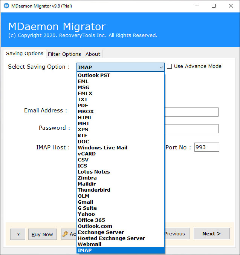
Task: Pick PDF from saving options
Action: (x=121, y=105)
